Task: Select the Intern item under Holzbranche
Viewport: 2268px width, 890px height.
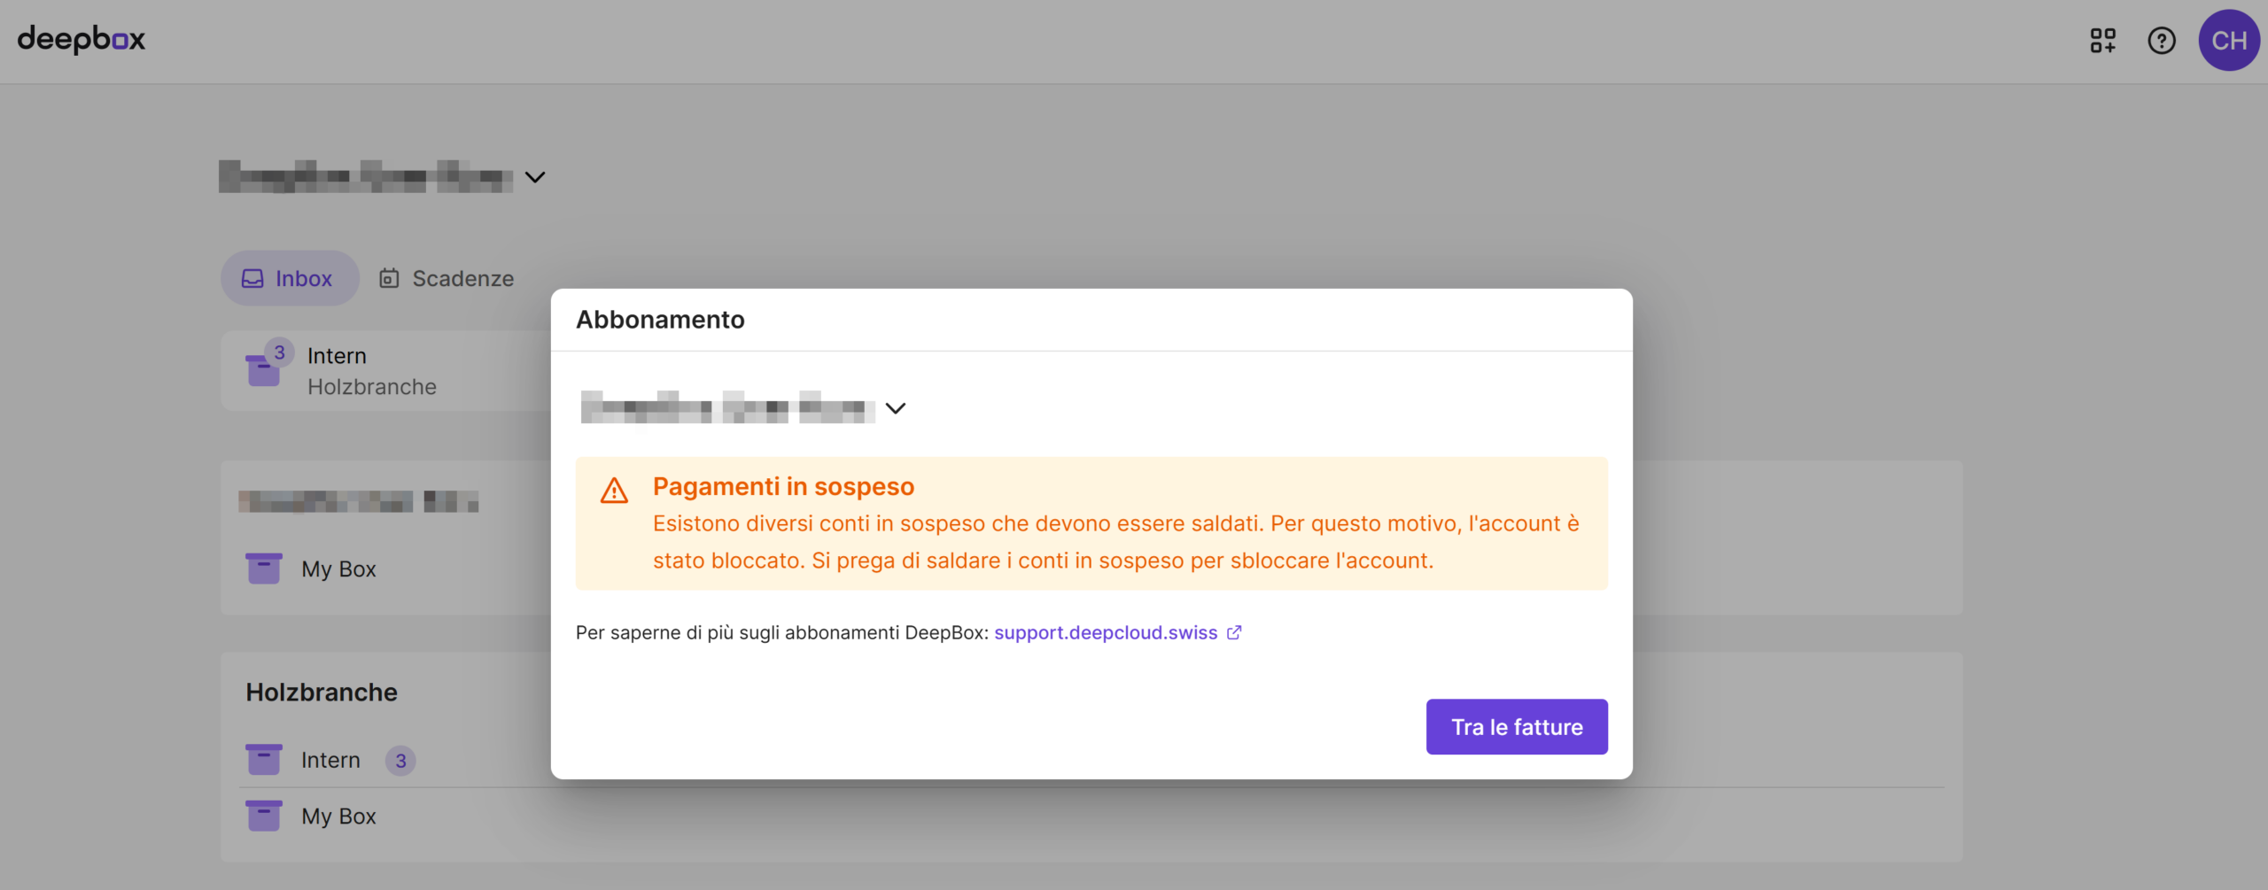Action: click(x=330, y=760)
